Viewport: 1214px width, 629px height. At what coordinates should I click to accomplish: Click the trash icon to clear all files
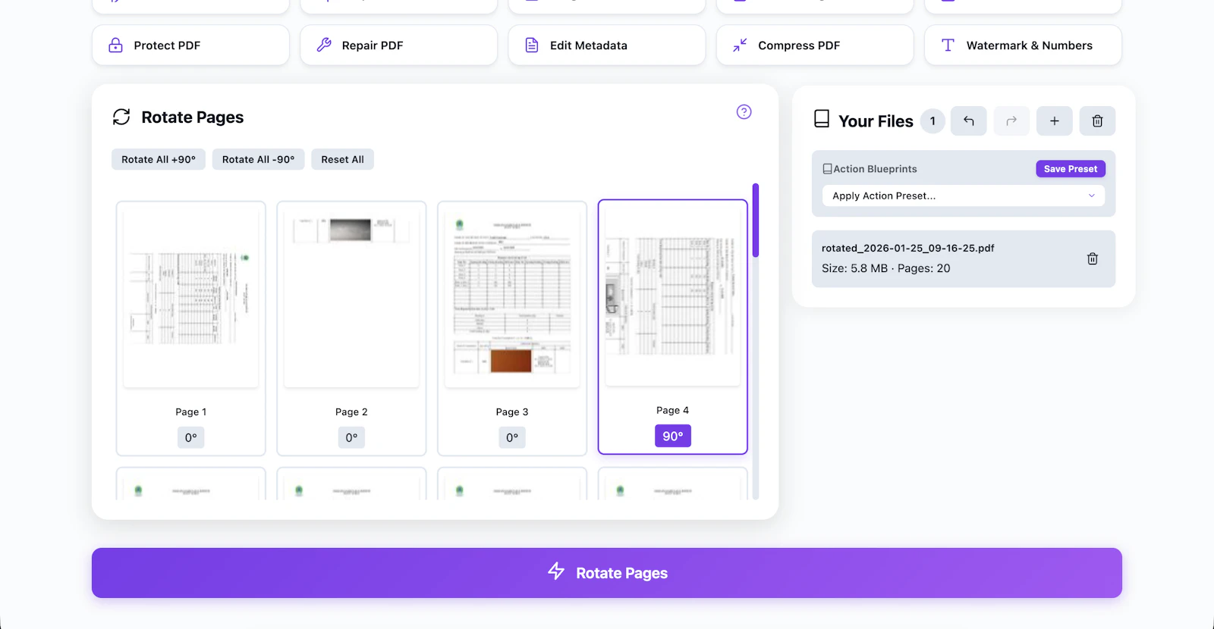click(x=1097, y=121)
